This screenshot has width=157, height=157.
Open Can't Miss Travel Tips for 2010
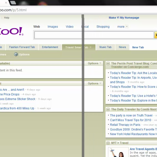pos(131,120)
